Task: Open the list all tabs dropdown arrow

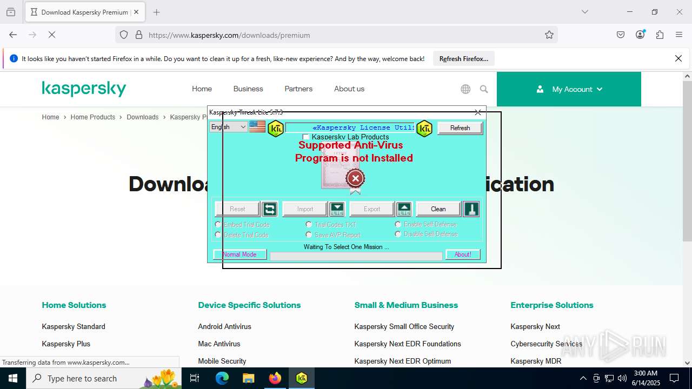Action: [x=584, y=12]
